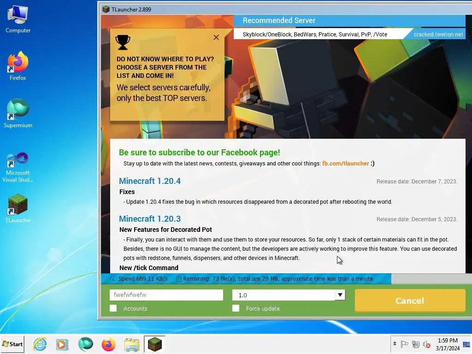This screenshot has width=472, height=354.
Task: Open the Start menu
Action: [12, 344]
